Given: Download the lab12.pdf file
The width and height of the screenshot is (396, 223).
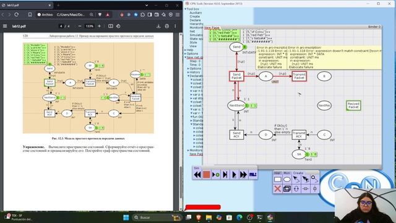Looking at the screenshot, I should (158, 26).
